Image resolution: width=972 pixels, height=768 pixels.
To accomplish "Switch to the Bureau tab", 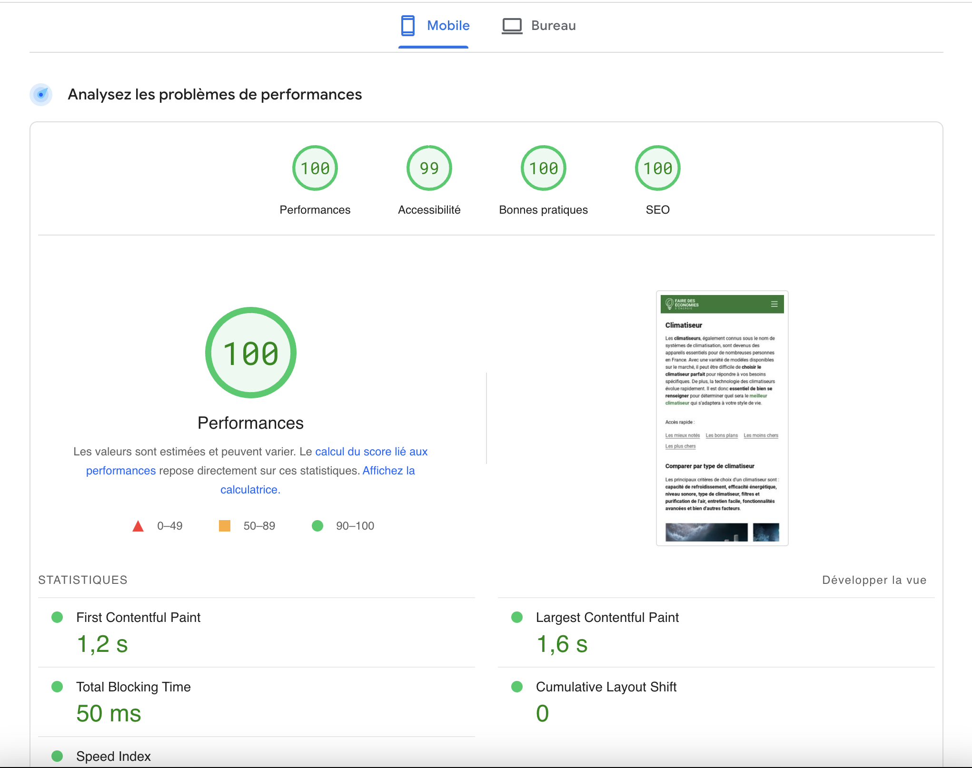I will pos(539,26).
